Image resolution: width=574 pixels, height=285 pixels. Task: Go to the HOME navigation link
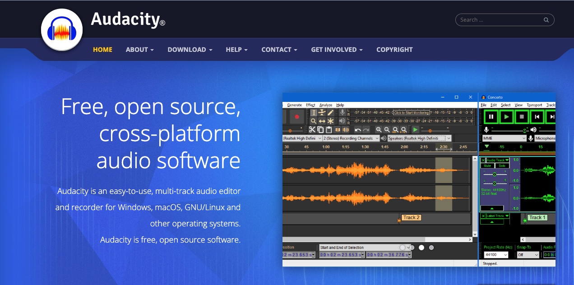pyautogui.click(x=102, y=50)
